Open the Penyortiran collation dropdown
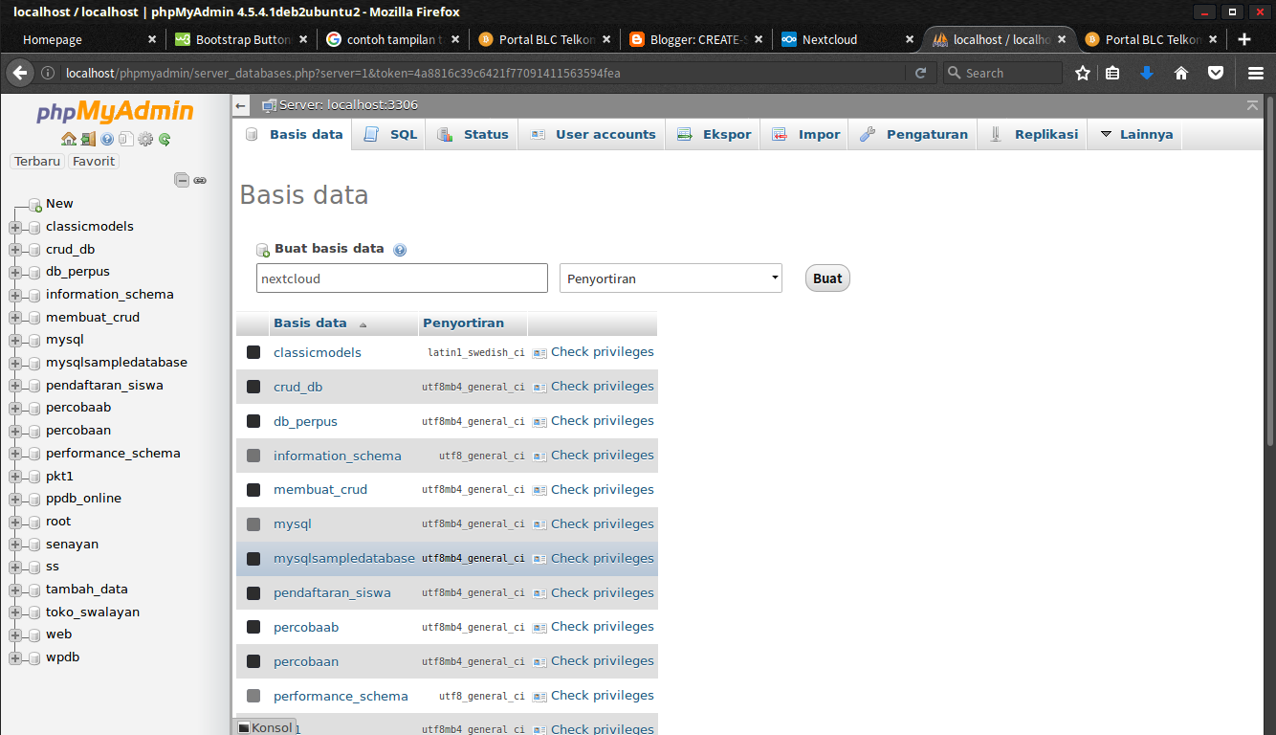 pyautogui.click(x=670, y=278)
